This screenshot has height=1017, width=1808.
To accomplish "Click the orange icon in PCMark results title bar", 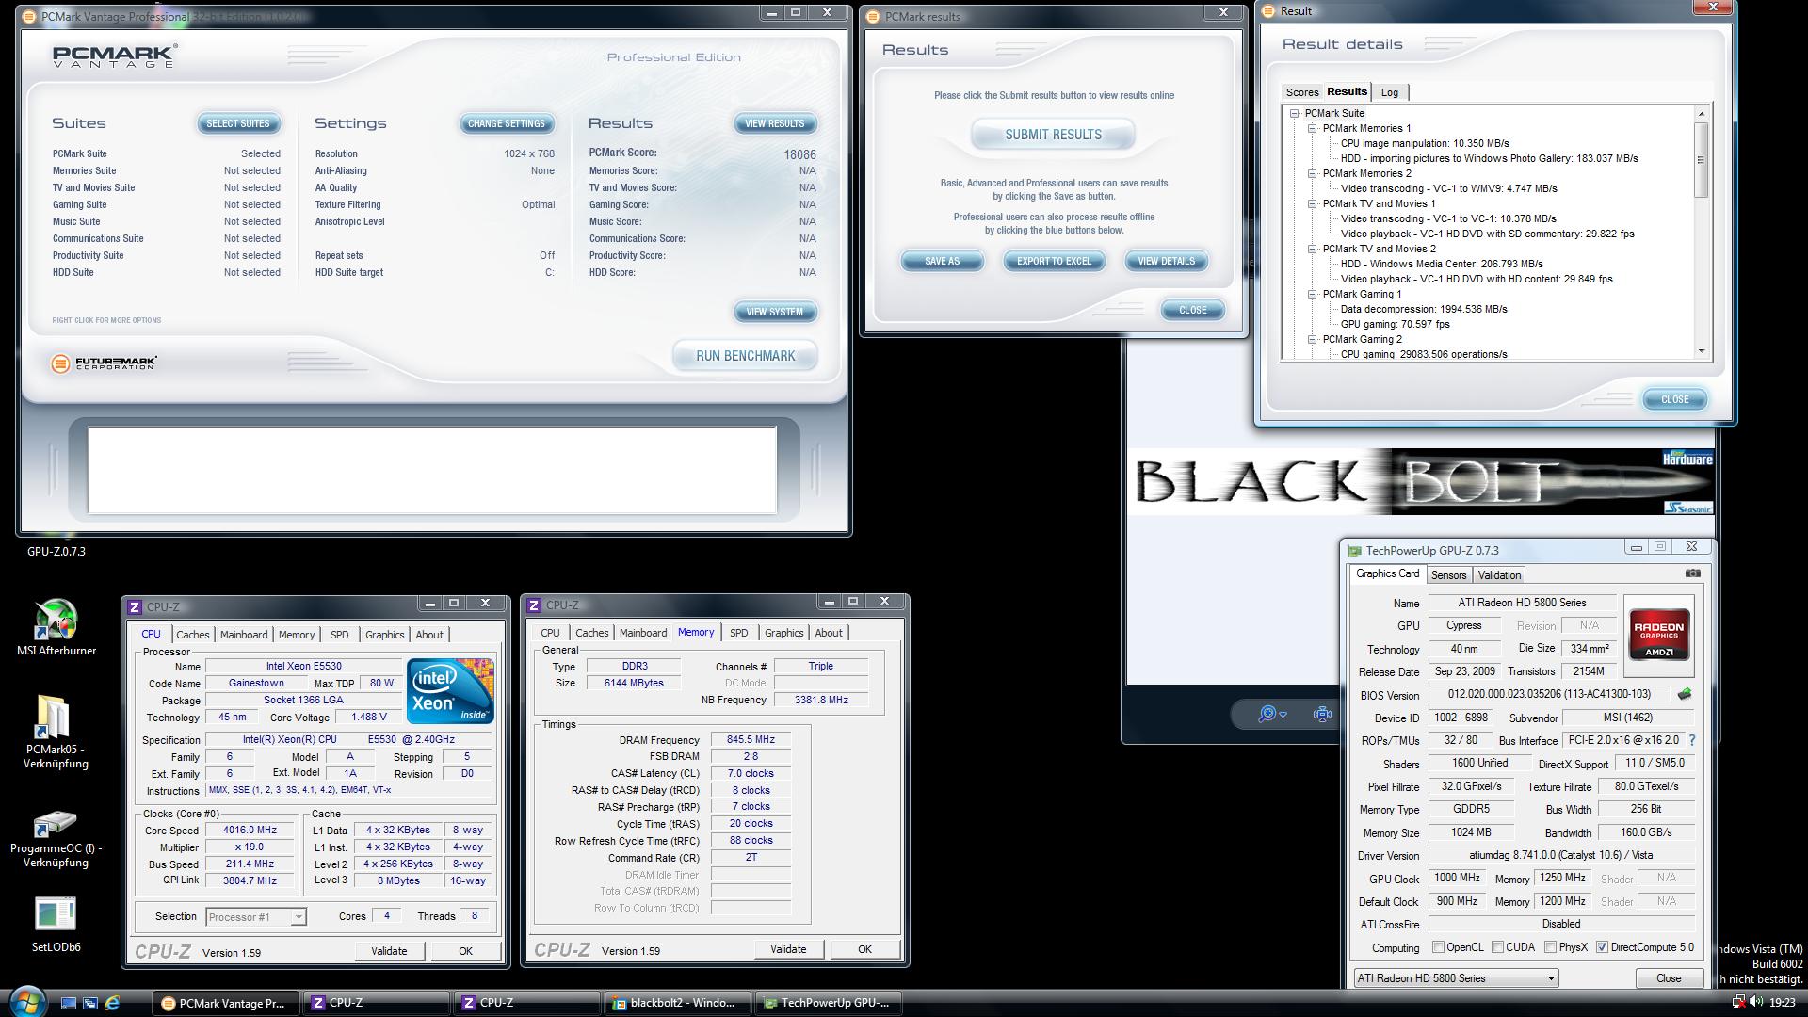I will pos(873,17).
